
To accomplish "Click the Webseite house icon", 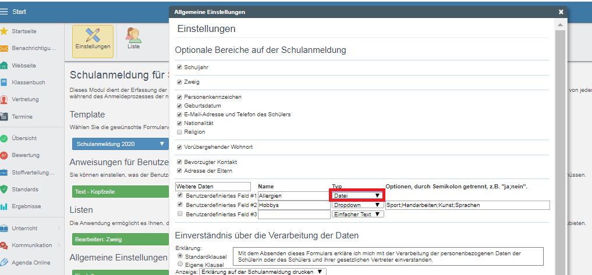I will [x=3, y=65].
